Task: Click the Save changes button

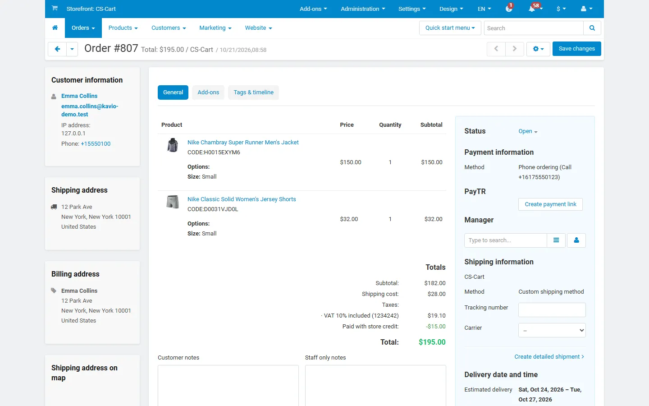Action: (x=577, y=49)
